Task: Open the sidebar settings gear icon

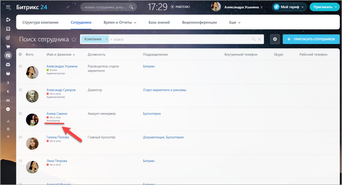Action: [x=8, y=129]
